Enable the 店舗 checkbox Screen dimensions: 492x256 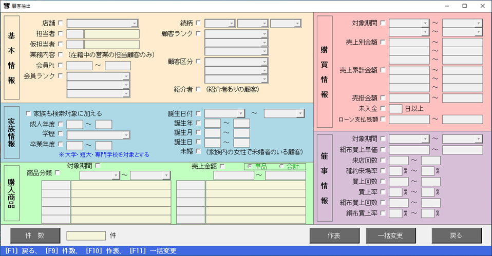[61, 23]
